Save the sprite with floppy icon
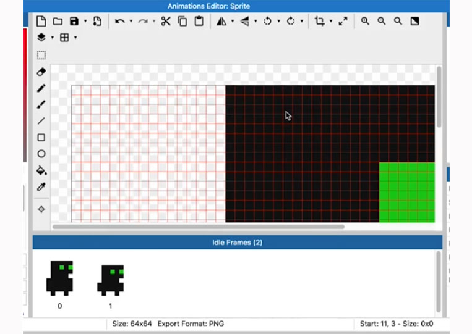Viewport: 472px width, 334px height. coord(74,22)
